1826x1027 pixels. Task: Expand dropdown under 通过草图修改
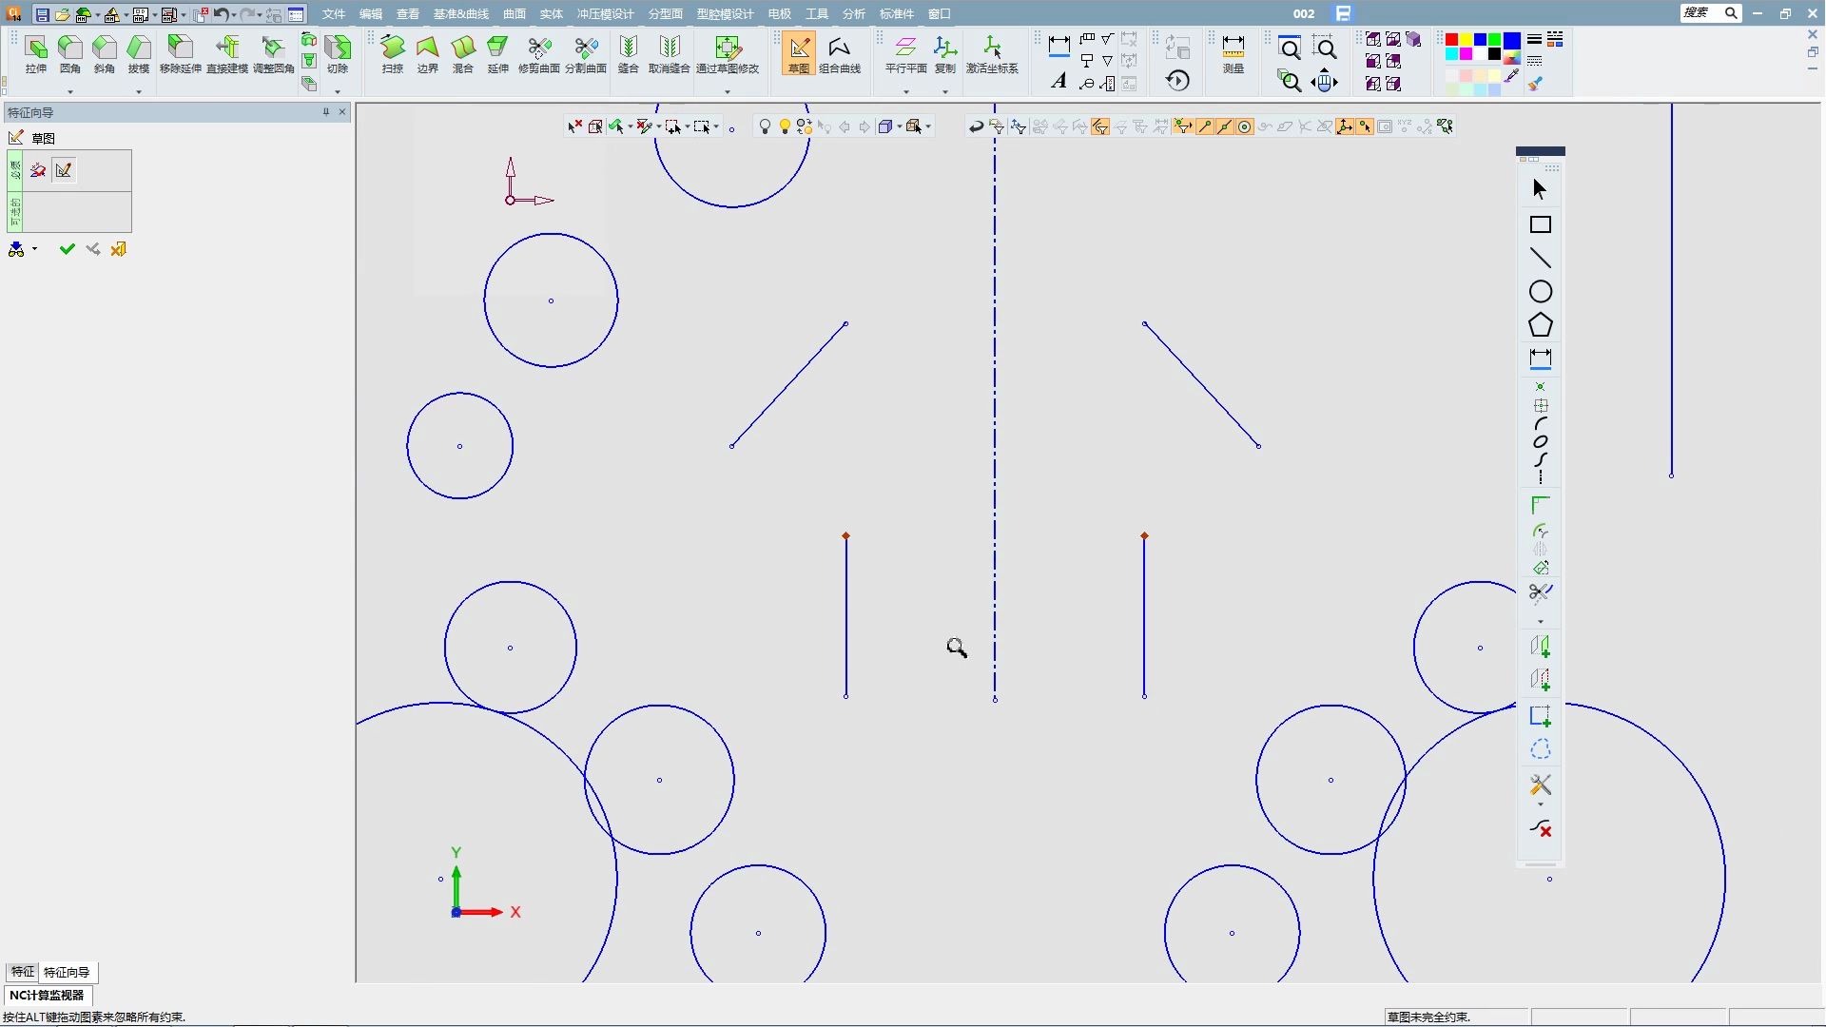(728, 92)
